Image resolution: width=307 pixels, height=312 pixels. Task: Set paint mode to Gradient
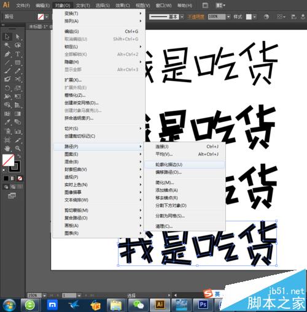point(13,178)
